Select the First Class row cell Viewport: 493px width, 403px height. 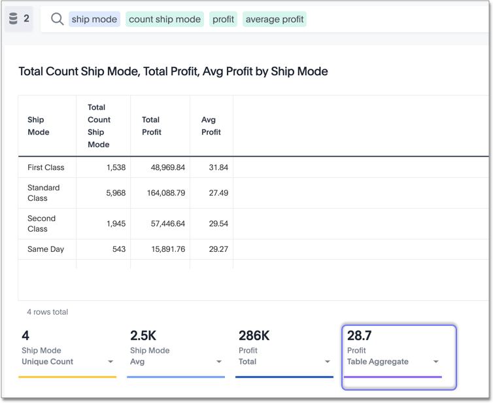pyautogui.click(x=46, y=167)
